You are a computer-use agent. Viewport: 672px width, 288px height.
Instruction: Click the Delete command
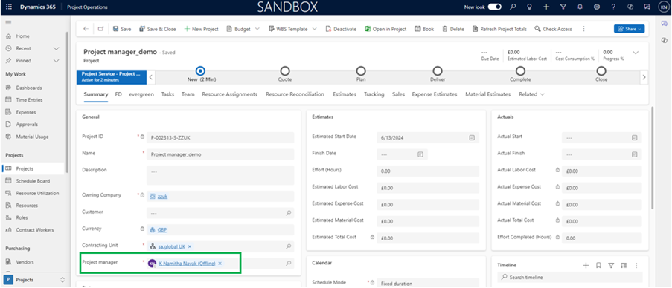coord(453,29)
